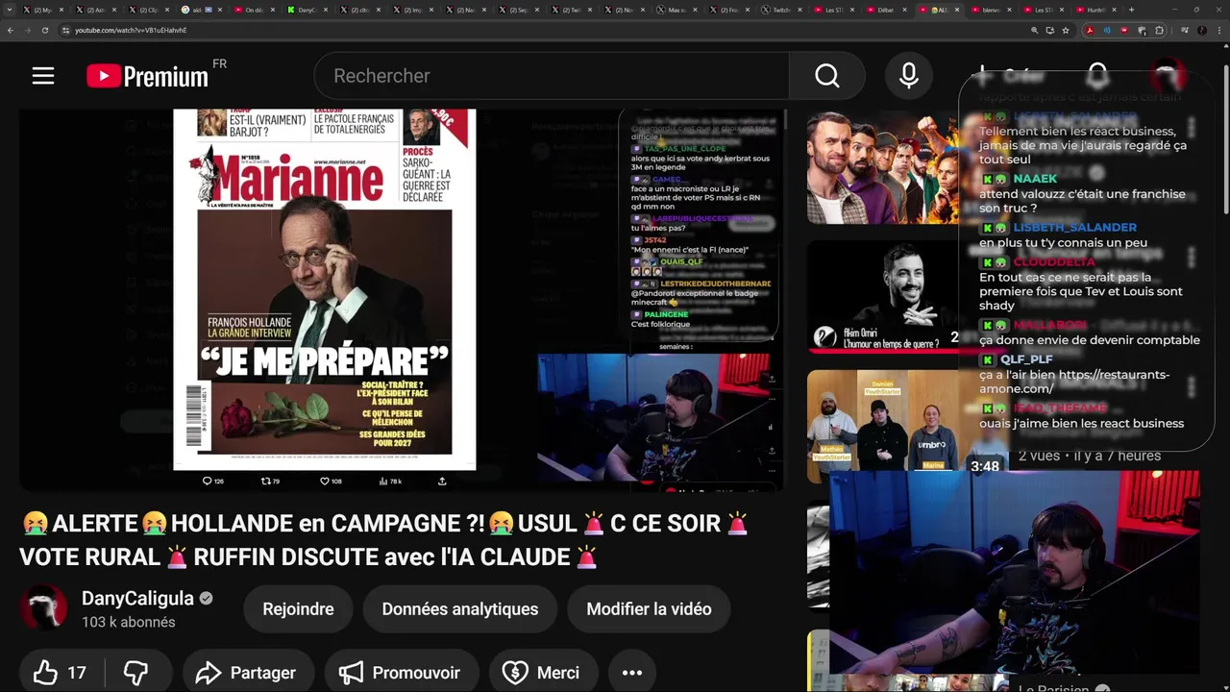
Task: Click the youtube.com address bar URL
Action: 132,30
